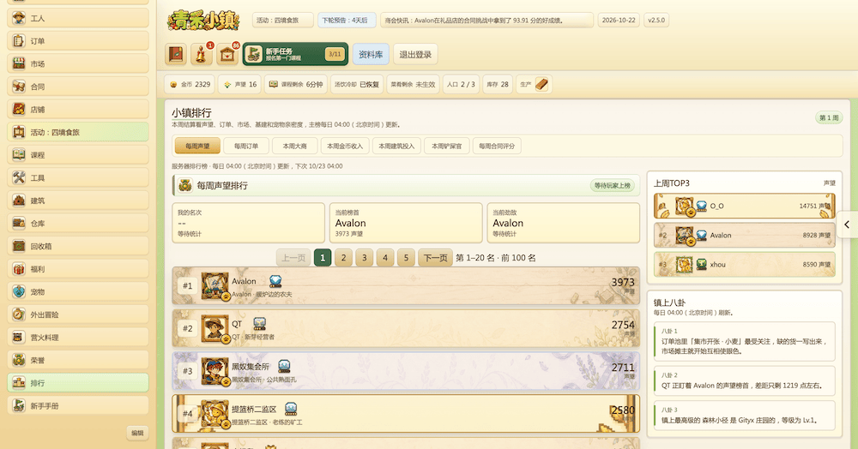This screenshot has height=449, width=858.
Task: Open 福利 benefits in sidebar
Action: (78, 269)
